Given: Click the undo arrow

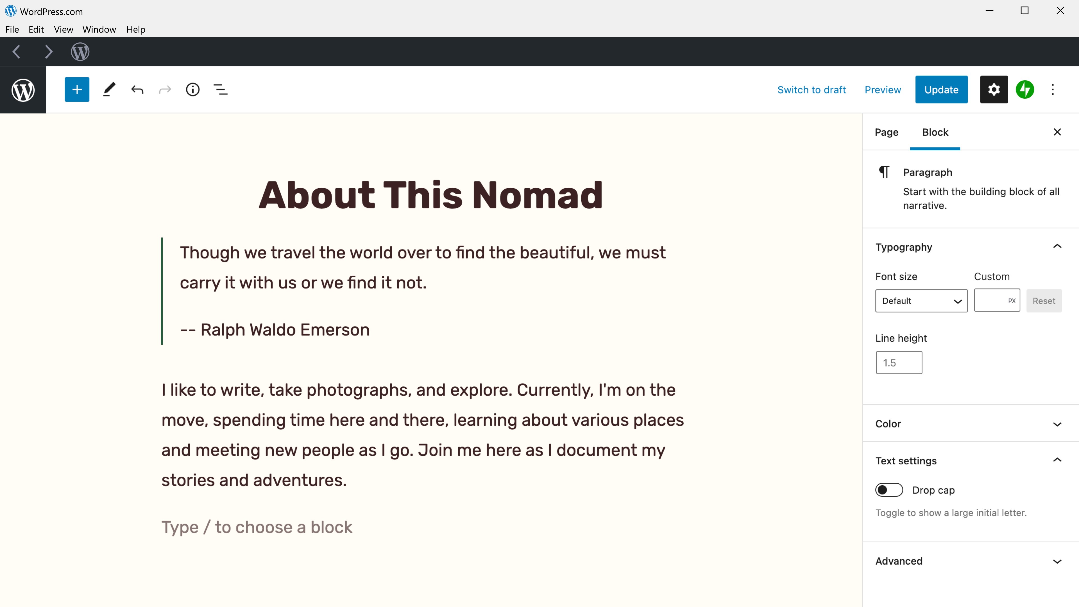Looking at the screenshot, I should (x=137, y=89).
